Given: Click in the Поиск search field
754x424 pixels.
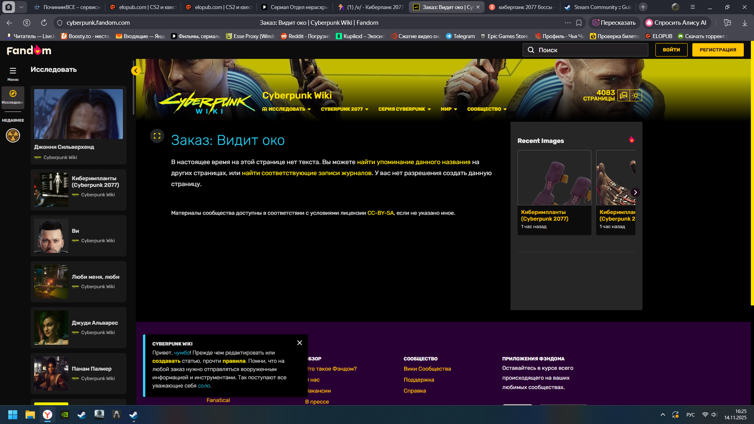Looking at the screenshot, I should click(589, 50).
